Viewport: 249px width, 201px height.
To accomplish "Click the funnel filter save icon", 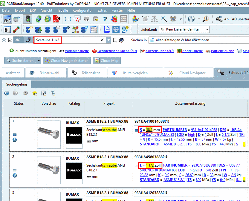I will [x=53, y=93].
